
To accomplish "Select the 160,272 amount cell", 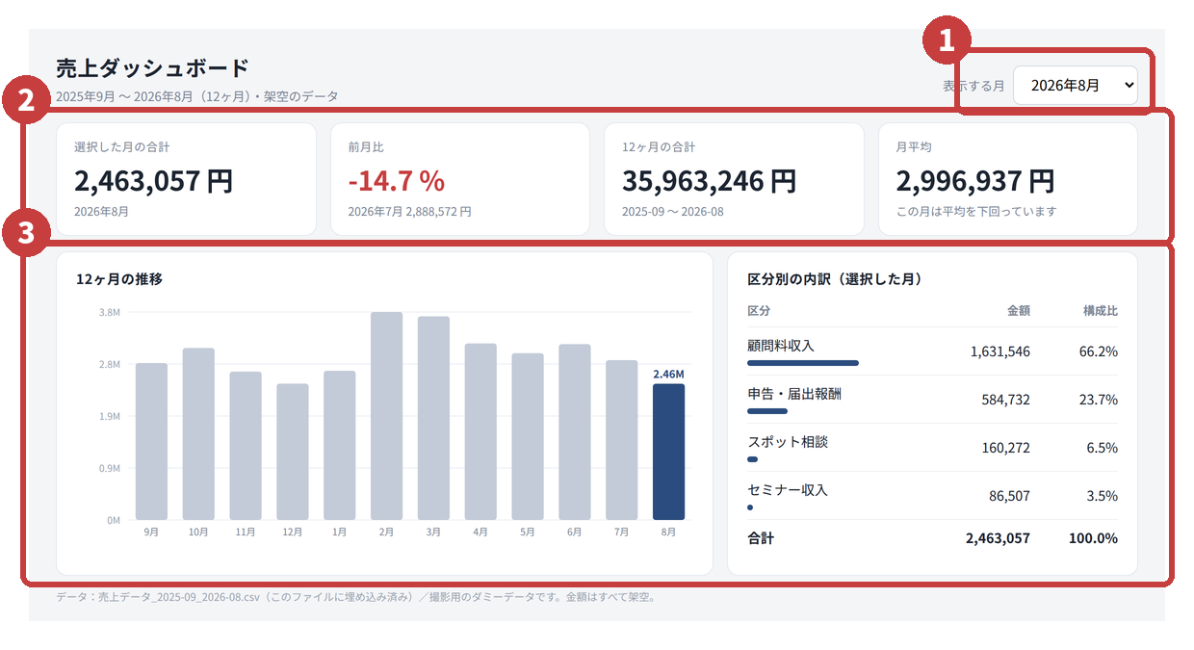I will (x=1004, y=448).
